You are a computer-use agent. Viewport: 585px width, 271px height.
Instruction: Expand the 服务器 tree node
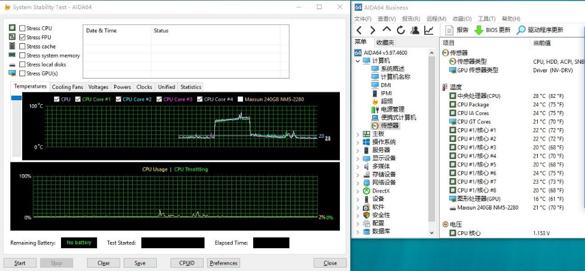(x=358, y=150)
